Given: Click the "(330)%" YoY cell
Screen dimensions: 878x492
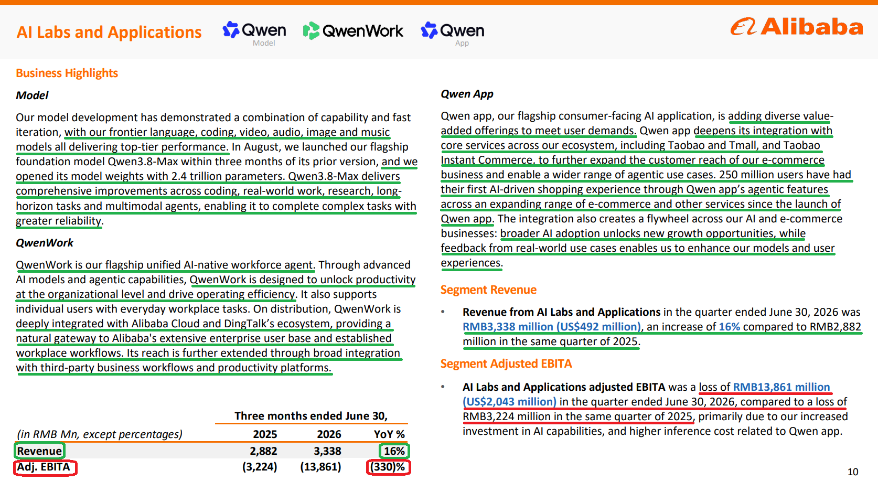Looking at the screenshot, I should [x=388, y=467].
